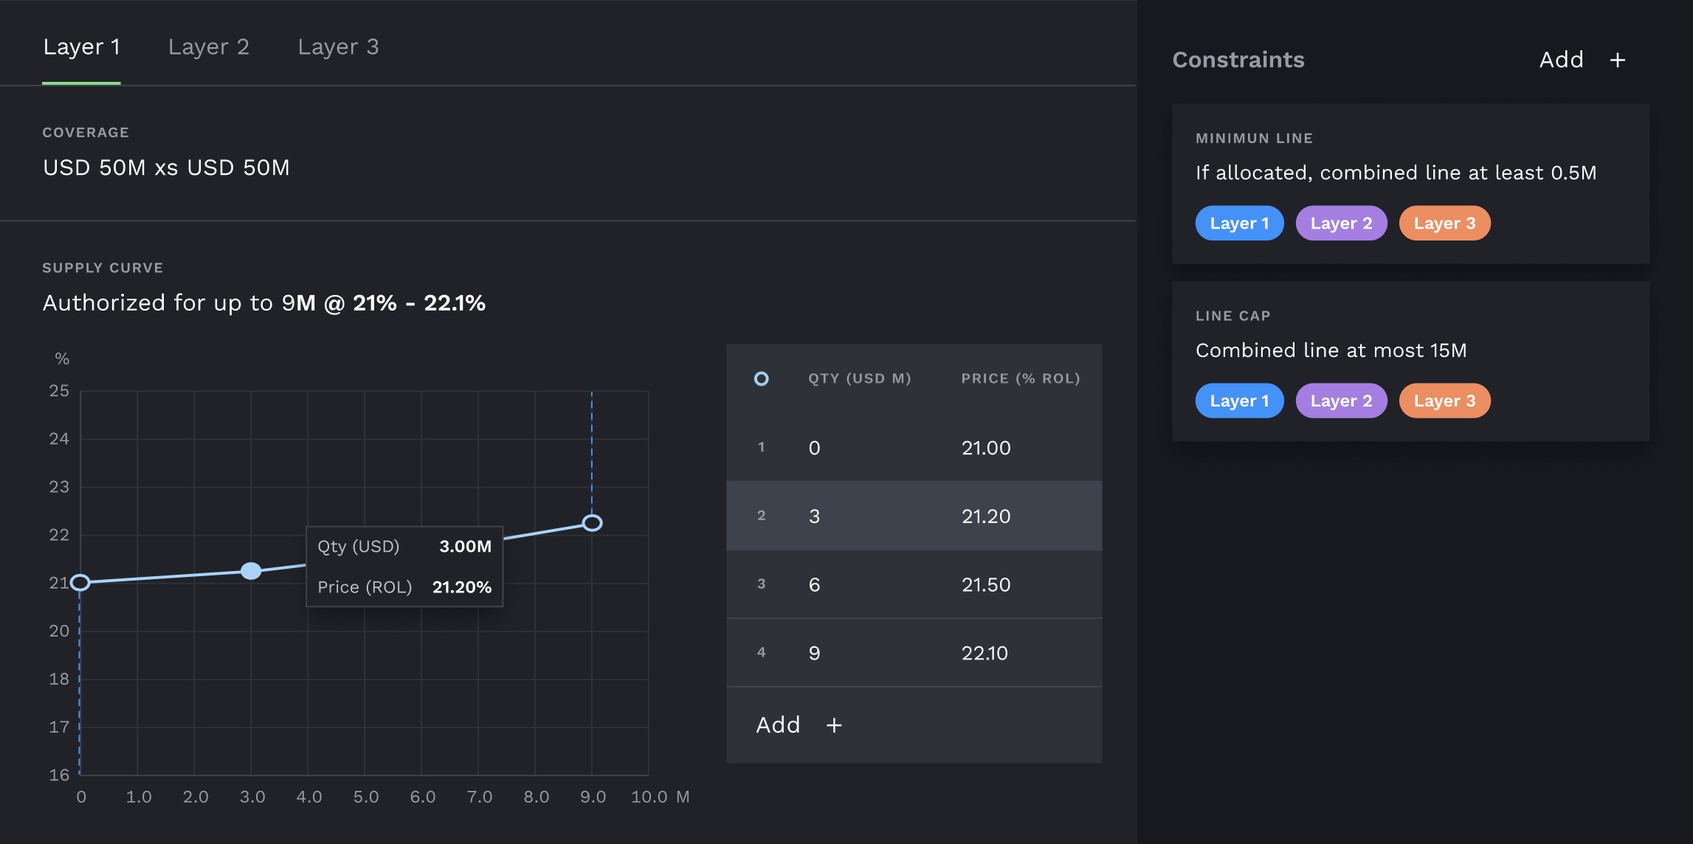Viewport: 1693px width, 844px height.
Task: Edit the quantity 6 in row 3
Action: (x=814, y=585)
